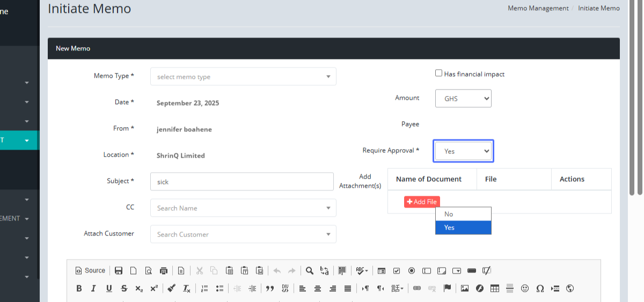
Task: Open the Memo Type dropdown
Action: [x=243, y=77]
